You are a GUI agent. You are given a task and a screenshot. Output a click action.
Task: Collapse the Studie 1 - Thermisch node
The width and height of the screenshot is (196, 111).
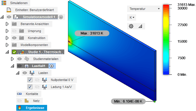(7, 52)
